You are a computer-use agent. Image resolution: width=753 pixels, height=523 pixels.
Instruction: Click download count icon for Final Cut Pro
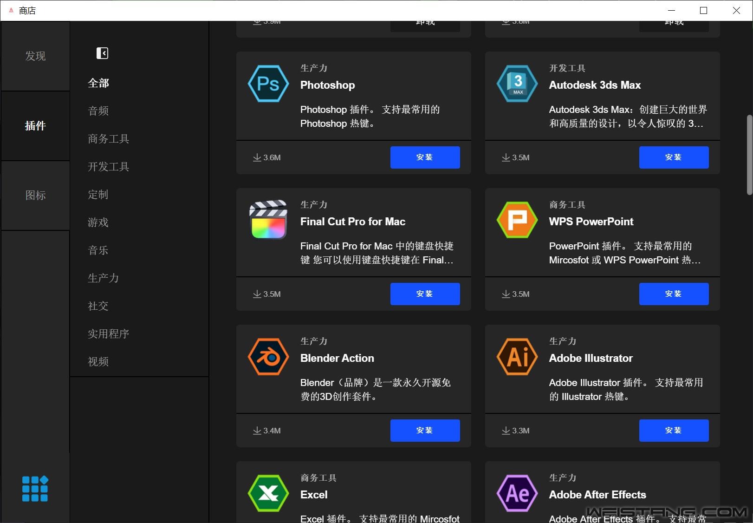(x=257, y=294)
